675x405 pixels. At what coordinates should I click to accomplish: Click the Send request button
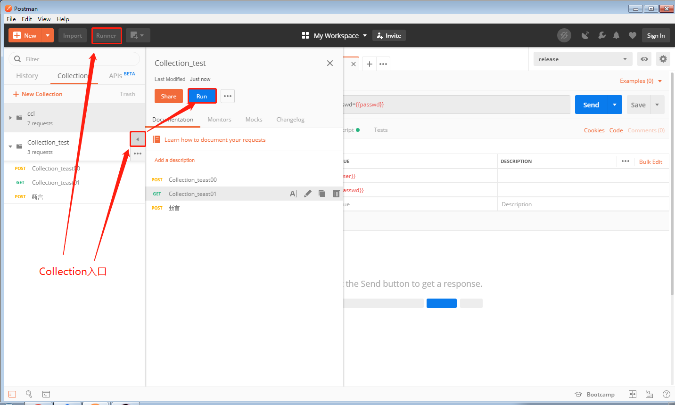tap(592, 105)
